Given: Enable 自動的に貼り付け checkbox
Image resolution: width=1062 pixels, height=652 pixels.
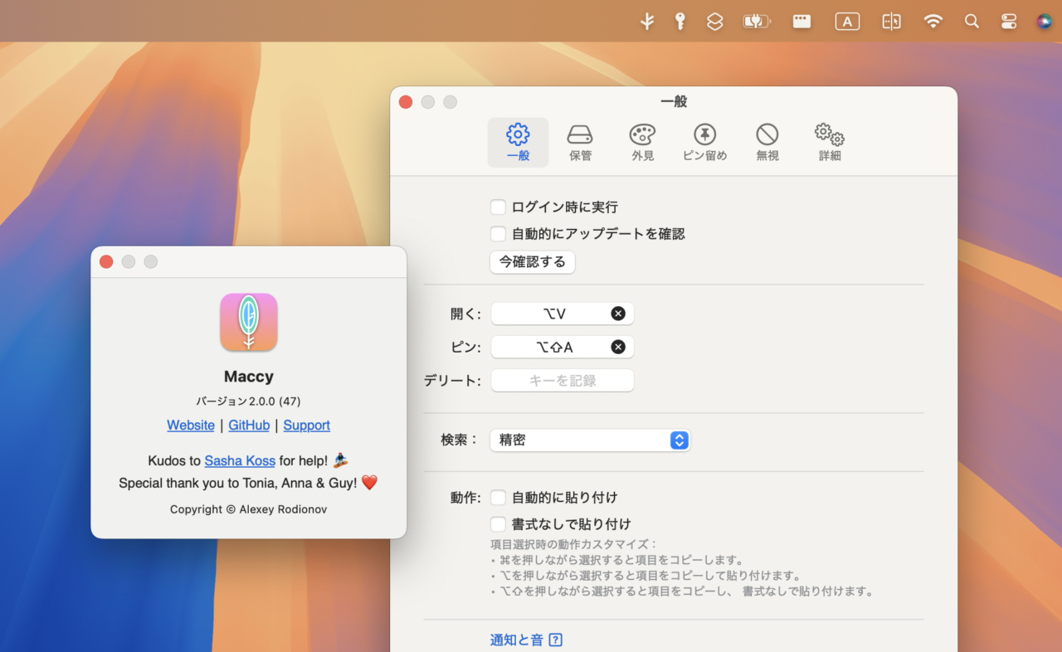Looking at the screenshot, I should click(498, 498).
